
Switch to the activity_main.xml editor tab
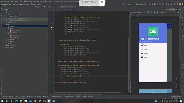click(67, 7)
